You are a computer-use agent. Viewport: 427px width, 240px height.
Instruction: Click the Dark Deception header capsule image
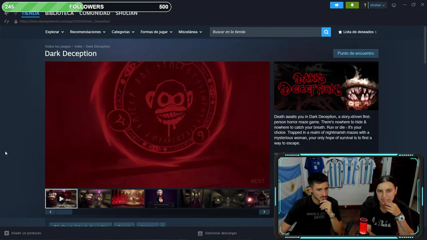[x=326, y=86]
